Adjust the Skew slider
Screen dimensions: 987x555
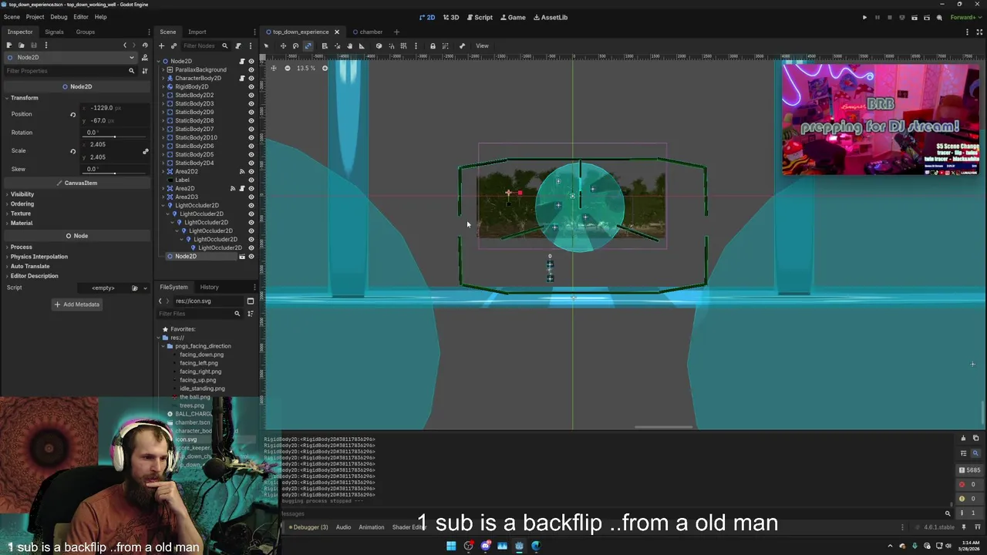[x=115, y=173]
